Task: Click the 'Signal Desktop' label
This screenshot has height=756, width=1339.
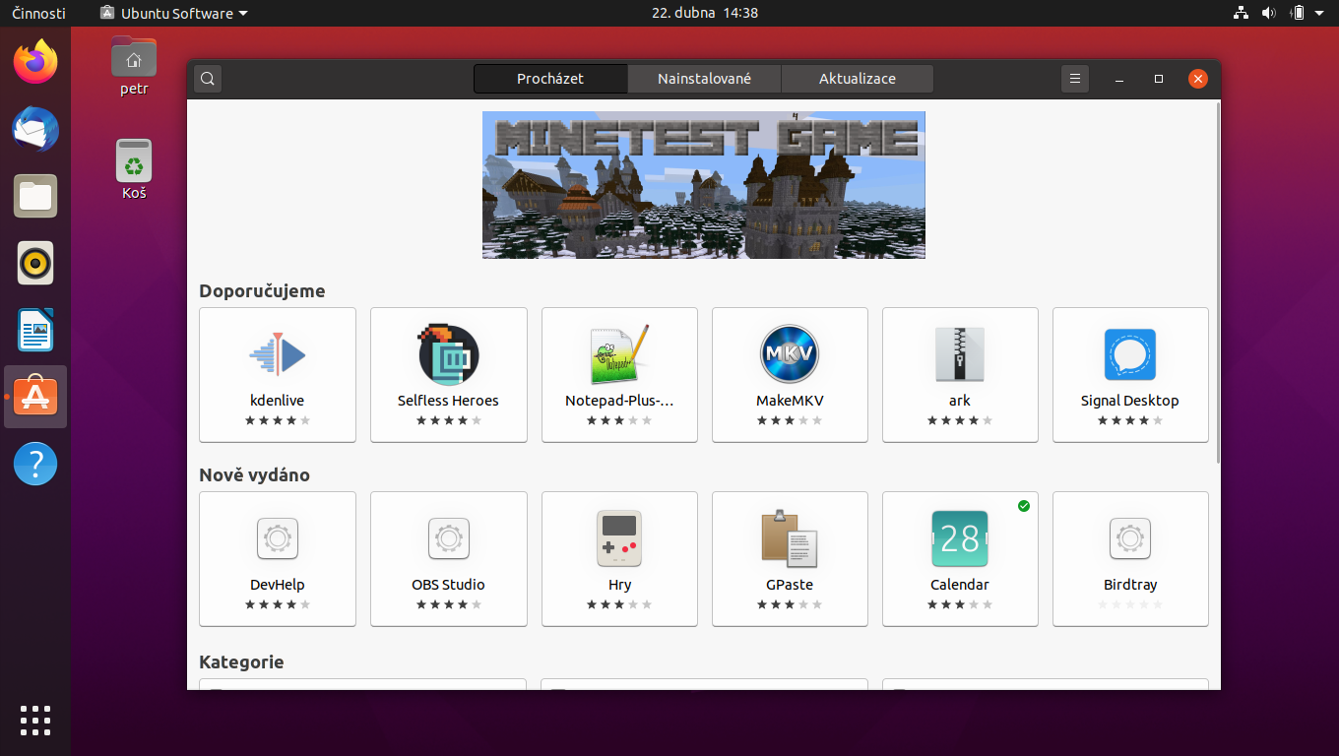Action: pos(1130,401)
